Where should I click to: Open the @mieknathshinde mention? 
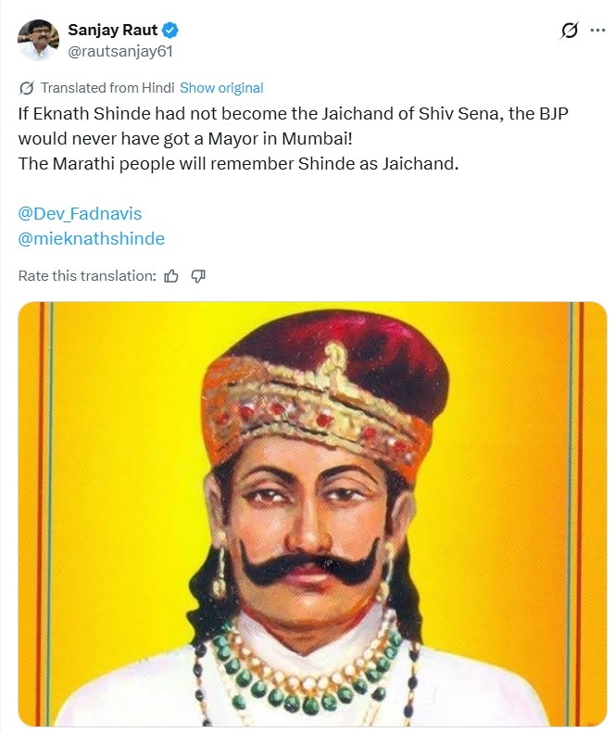point(91,238)
